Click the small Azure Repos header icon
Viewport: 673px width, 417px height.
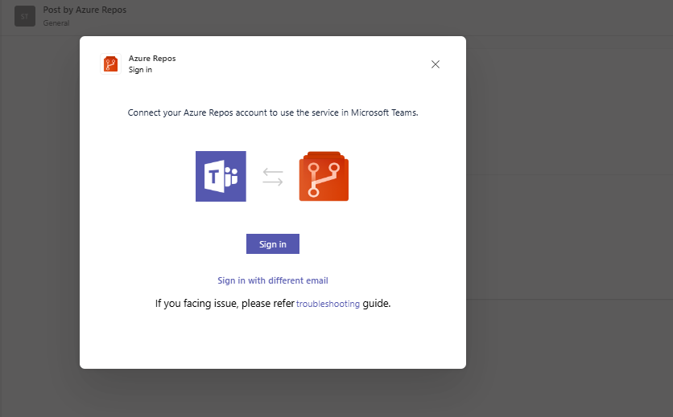tap(111, 64)
